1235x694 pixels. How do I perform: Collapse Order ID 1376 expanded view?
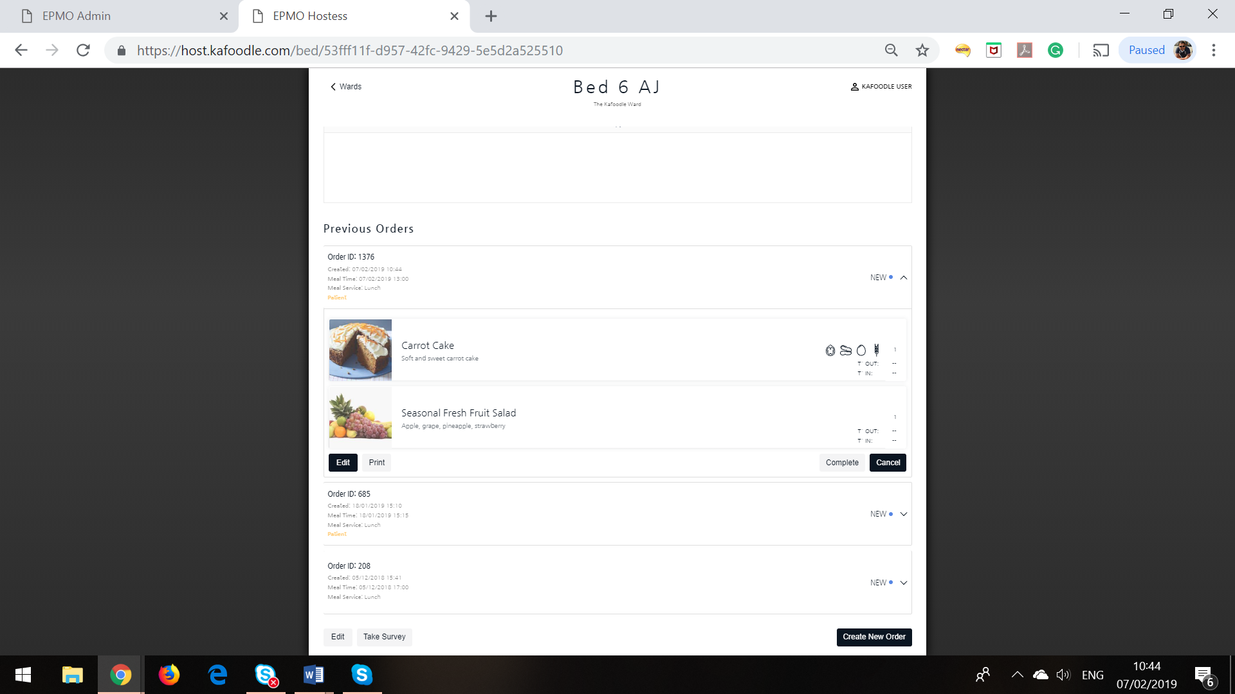click(903, 278)
